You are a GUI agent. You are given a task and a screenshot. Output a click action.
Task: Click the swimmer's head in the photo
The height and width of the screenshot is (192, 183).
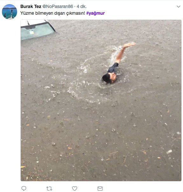[109, 78]
